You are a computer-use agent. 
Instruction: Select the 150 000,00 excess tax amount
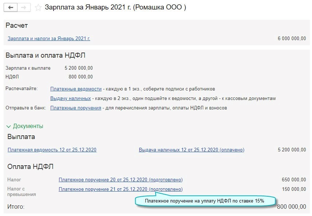[x=294, y=189]
